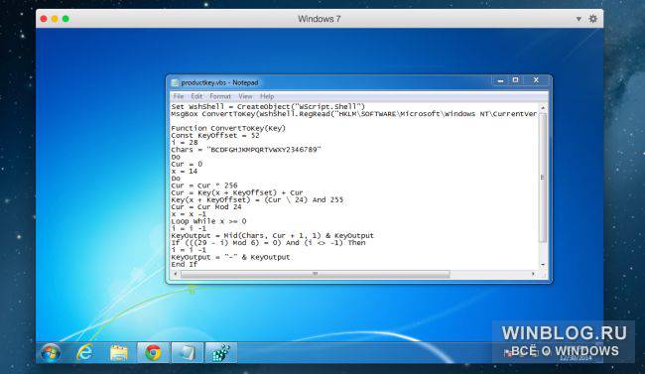Click the yellow minimize button of VM window
The width and height of the screenshot is (645, 374).
55,19
